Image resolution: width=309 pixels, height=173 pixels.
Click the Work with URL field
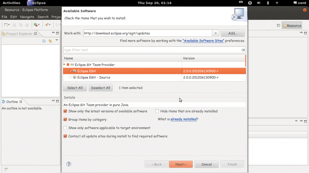pos(148,33)
